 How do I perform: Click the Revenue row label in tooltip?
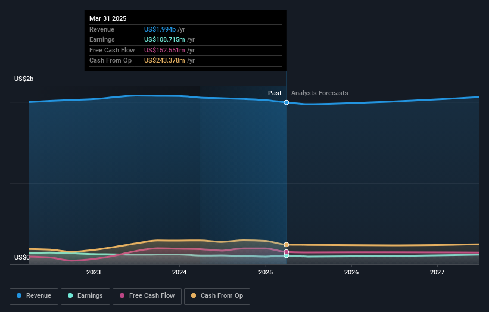coord(102,29)
